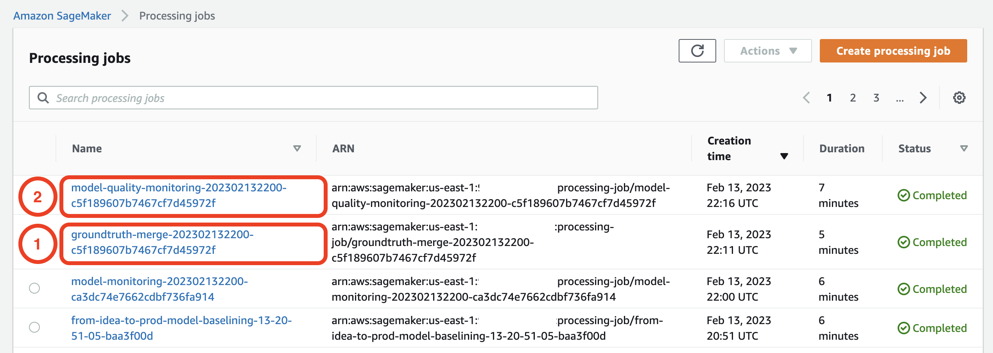Open Amazon SageMaker breadcrumb link
Screen dimensions: 993x353
62,16
